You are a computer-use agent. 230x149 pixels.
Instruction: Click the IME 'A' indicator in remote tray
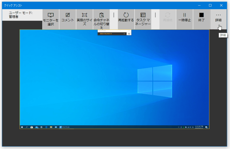point(193,127)
